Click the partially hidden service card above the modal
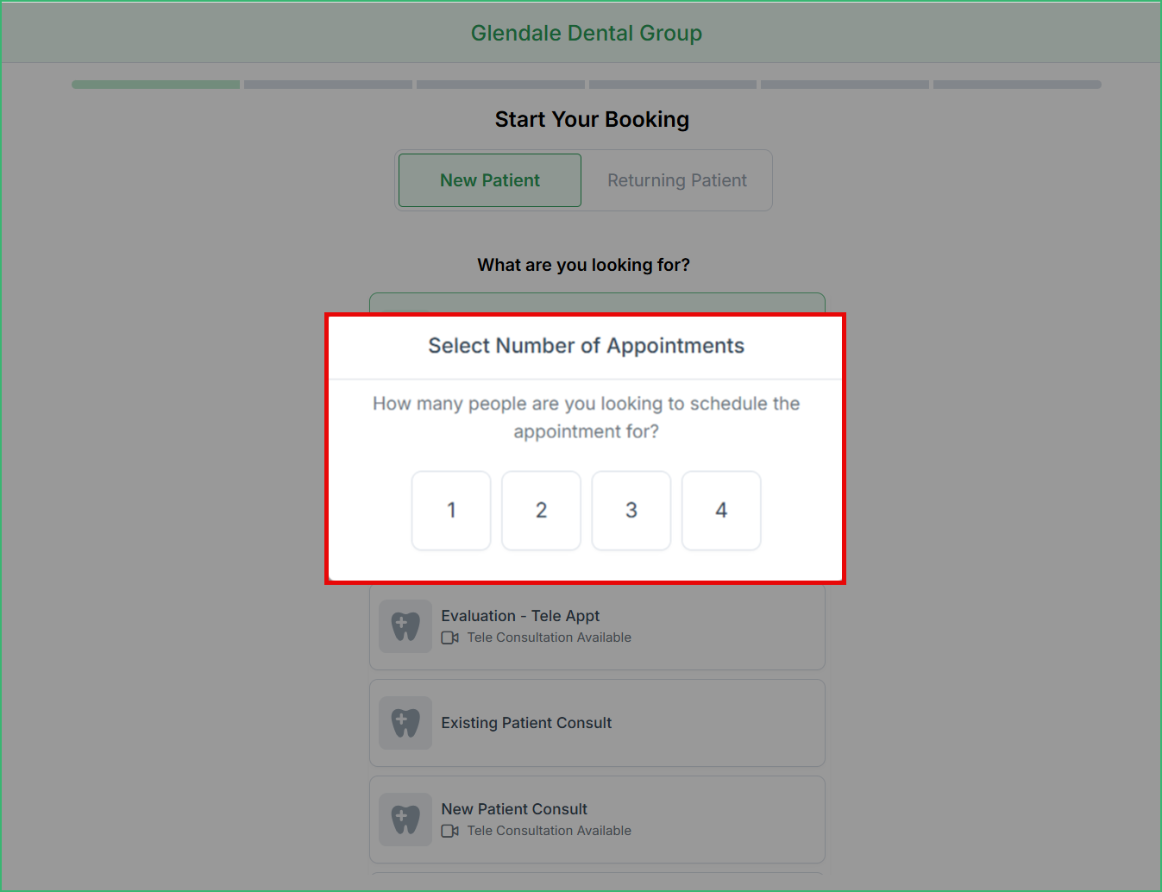 click(597, 304)
